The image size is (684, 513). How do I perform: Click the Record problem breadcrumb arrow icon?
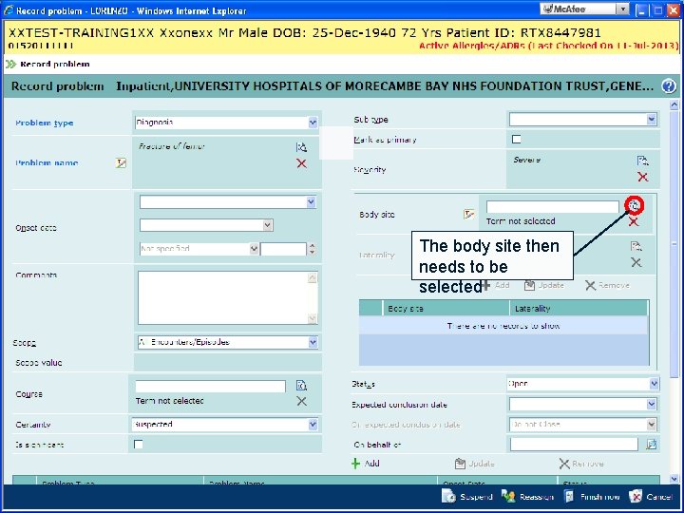click(x=10, y=65)
